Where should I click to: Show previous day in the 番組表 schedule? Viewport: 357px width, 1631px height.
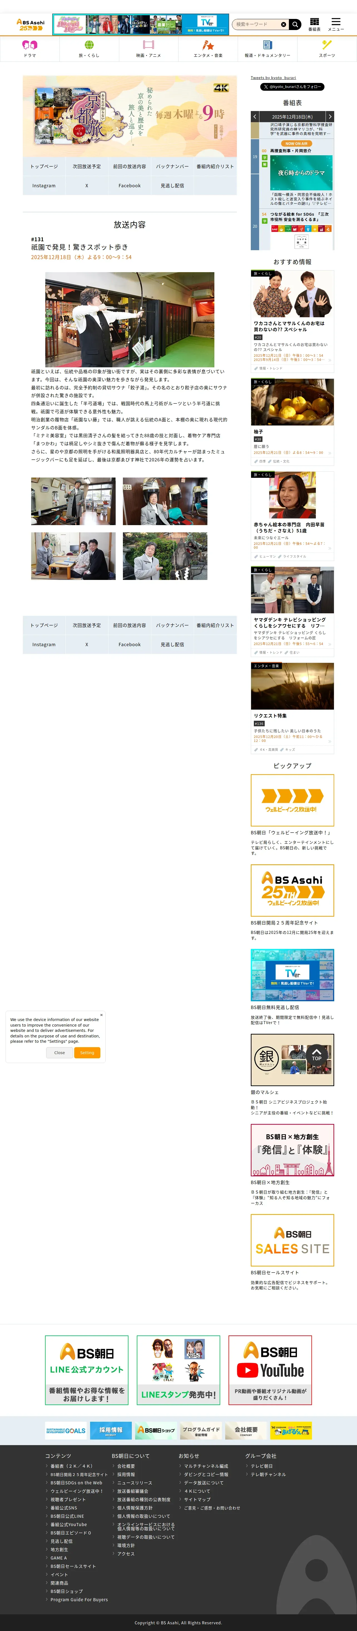coord(255,117)
